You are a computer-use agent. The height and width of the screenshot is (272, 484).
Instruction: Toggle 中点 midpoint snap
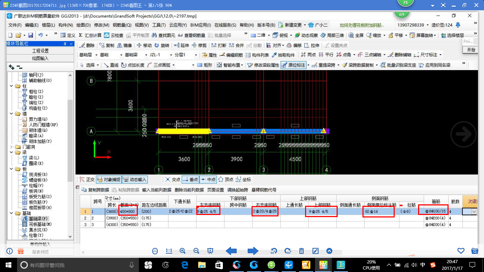(208, 180)
